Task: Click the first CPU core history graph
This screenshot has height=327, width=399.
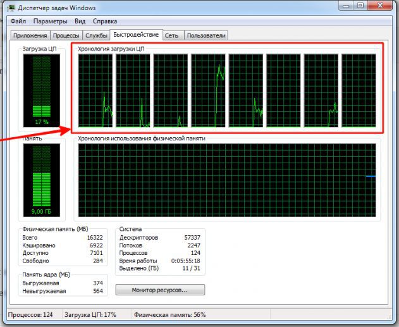Action: 95,90
